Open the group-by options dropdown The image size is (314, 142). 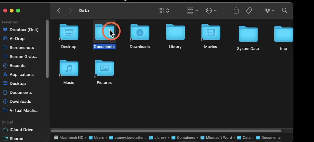(x=192, y=11)
